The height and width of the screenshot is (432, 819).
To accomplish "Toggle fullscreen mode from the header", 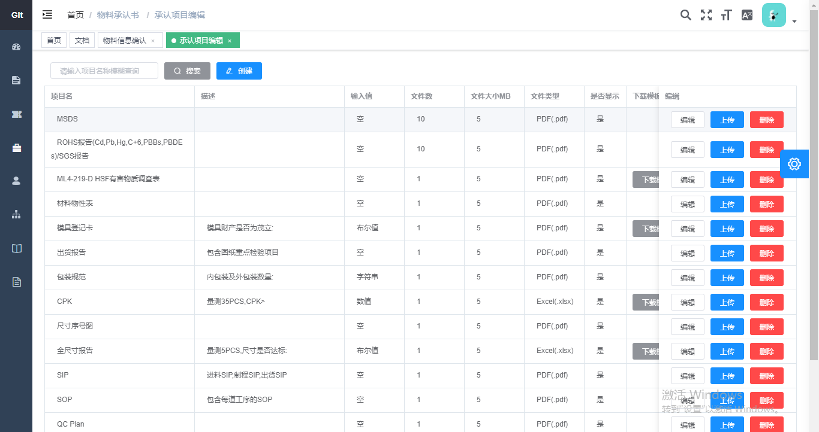I will pos(706,16).
